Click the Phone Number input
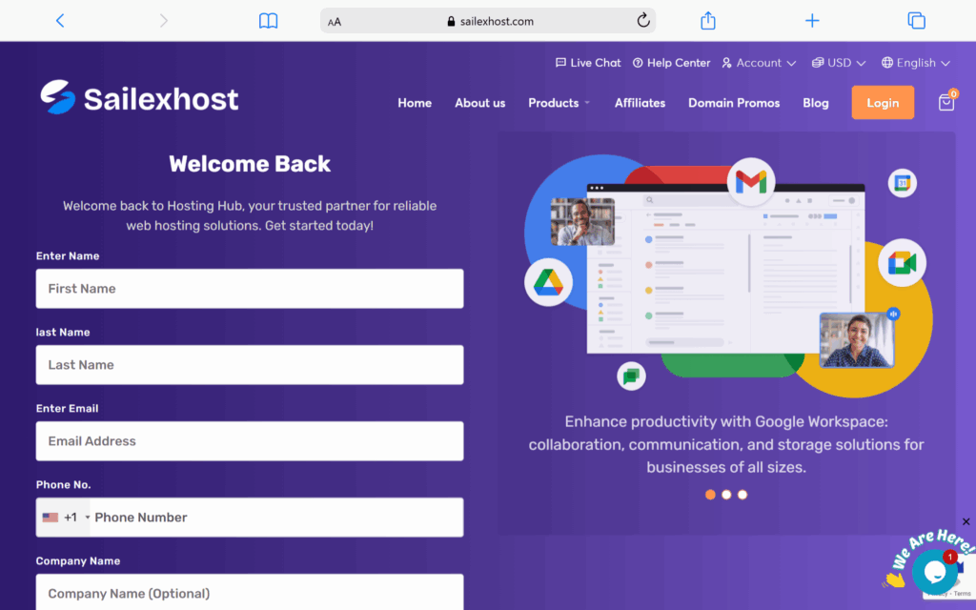 pyautogui.click(x=277, y=518)
